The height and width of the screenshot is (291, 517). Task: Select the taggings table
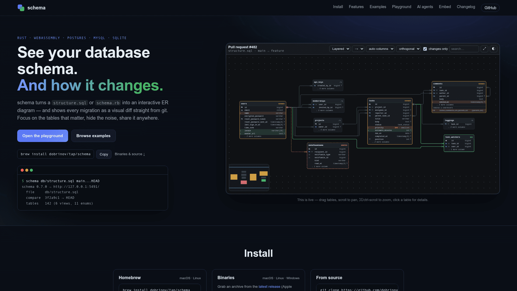pyautogui.click(x=459, y=124)
